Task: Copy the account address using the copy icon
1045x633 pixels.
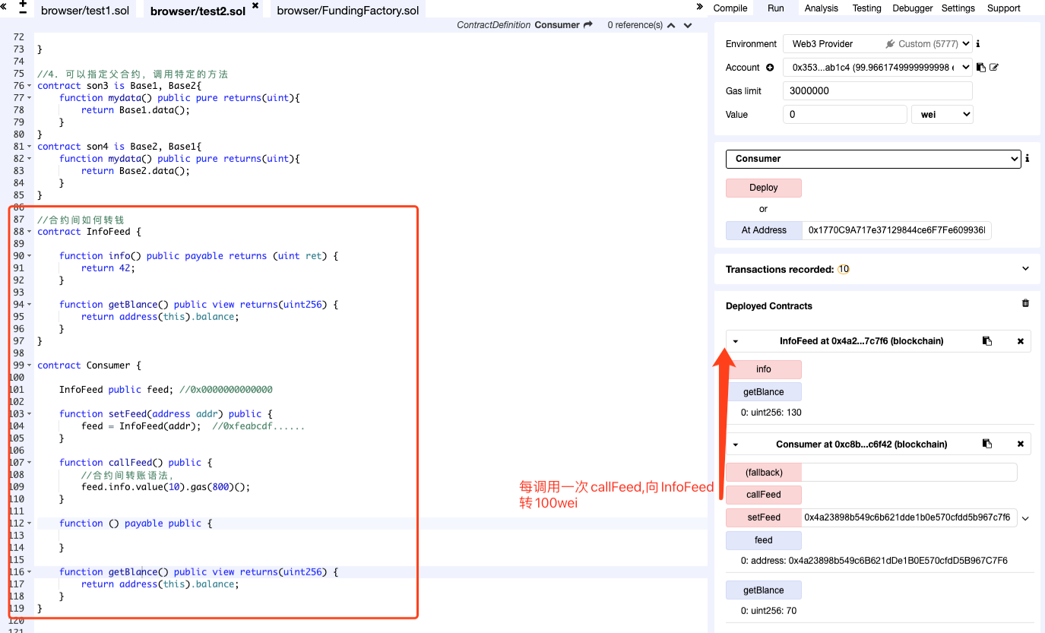Action: click(x=980, y=67)
